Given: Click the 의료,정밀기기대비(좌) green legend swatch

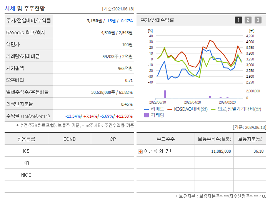Looking at the screenshot, I should point(213,109).
